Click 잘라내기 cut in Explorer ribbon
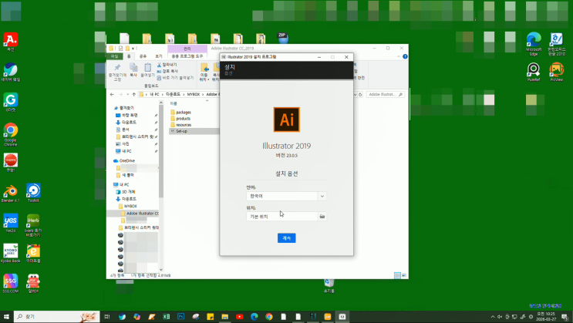Viewport: 573px width, 323px height. [167, 65]
